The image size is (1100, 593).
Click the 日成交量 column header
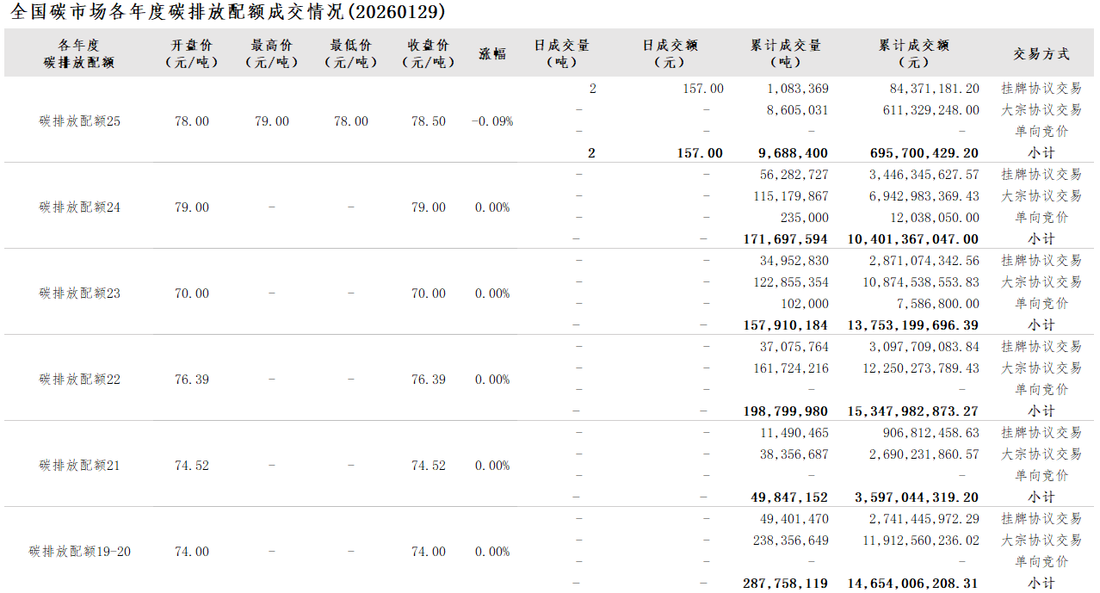coord(562,53)
